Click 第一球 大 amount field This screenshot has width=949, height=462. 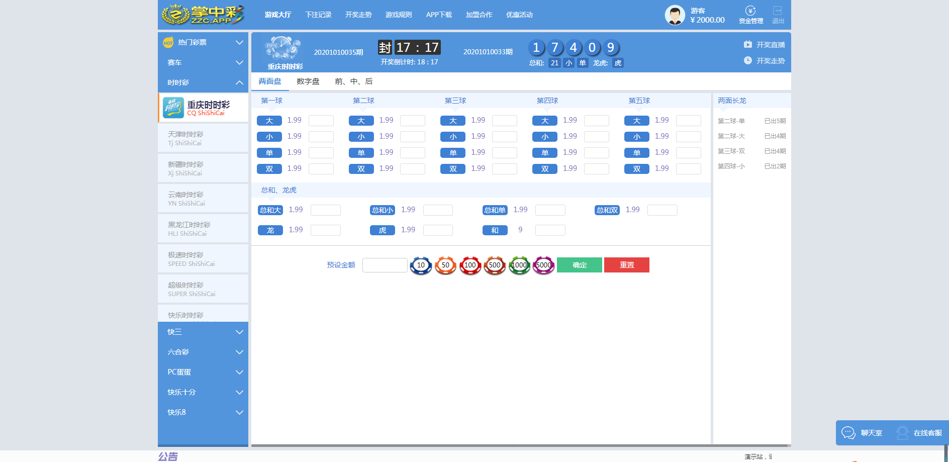(321, 121)
